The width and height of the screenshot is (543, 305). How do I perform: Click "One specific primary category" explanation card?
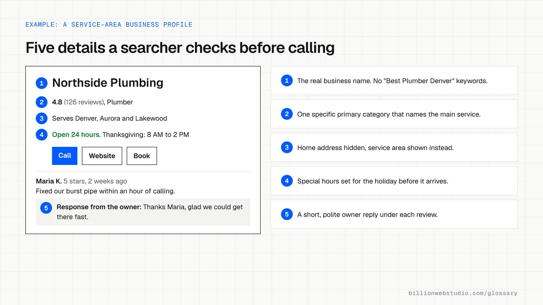pos(394,114)
